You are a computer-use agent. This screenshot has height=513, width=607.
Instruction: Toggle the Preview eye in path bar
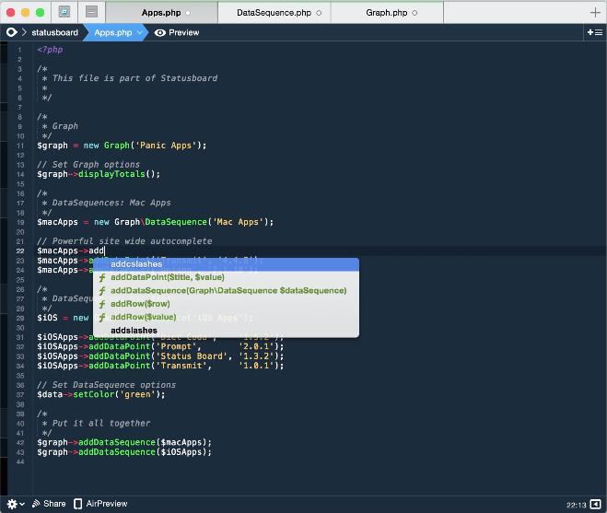tap(160, 32)
